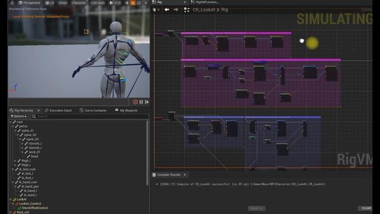Expand the thigh_l bone
The image size is (380, 214).
point(15,161)
